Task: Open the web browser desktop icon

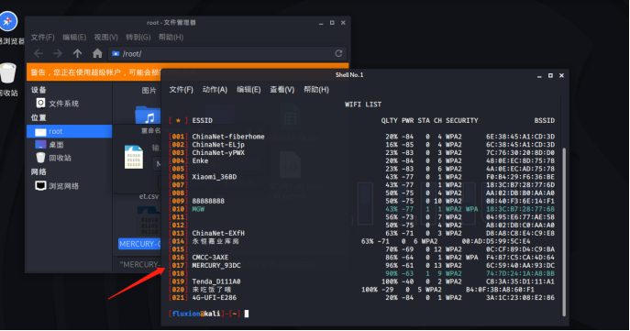Action: click(8, 21)
